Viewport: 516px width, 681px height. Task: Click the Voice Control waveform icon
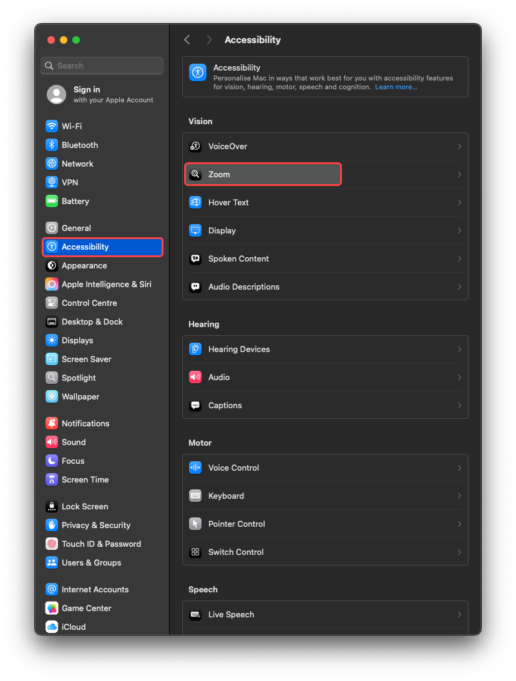pyautogui.click(x=195, y=468)
